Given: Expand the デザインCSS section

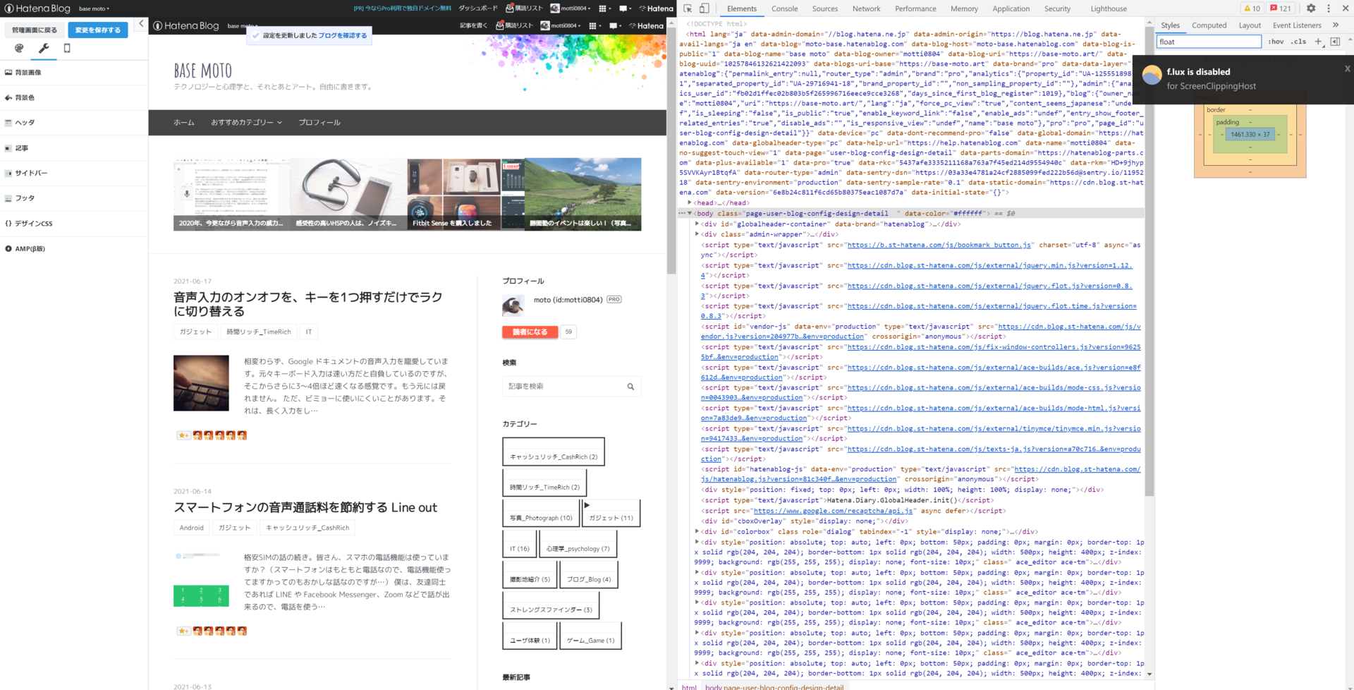Looking at the screenshot, I should 74,224.
